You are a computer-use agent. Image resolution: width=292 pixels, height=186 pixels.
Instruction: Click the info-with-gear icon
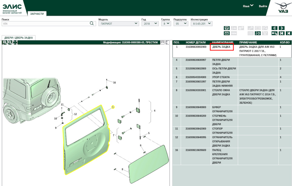pos(258,33)
